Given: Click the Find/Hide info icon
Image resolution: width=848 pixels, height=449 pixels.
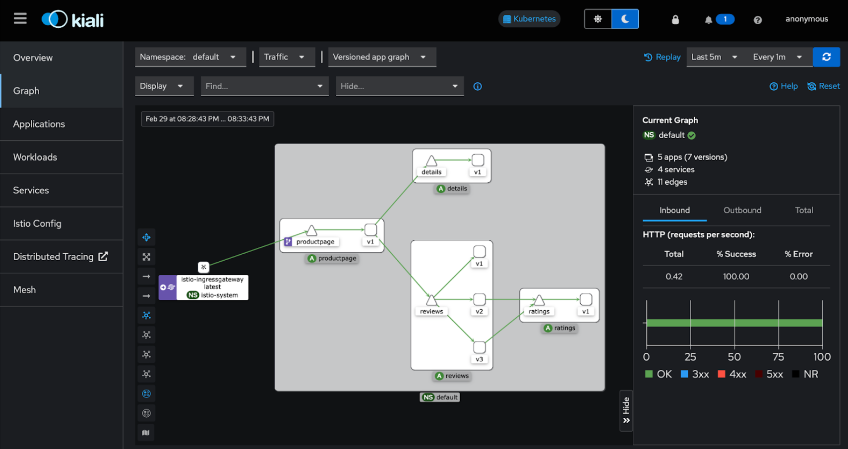Looking at the screenshot, I should click(478, 86).
